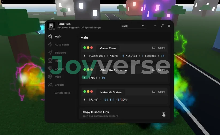Click the Credits people icon
220x135 pixels.
(x=50, y=85)
